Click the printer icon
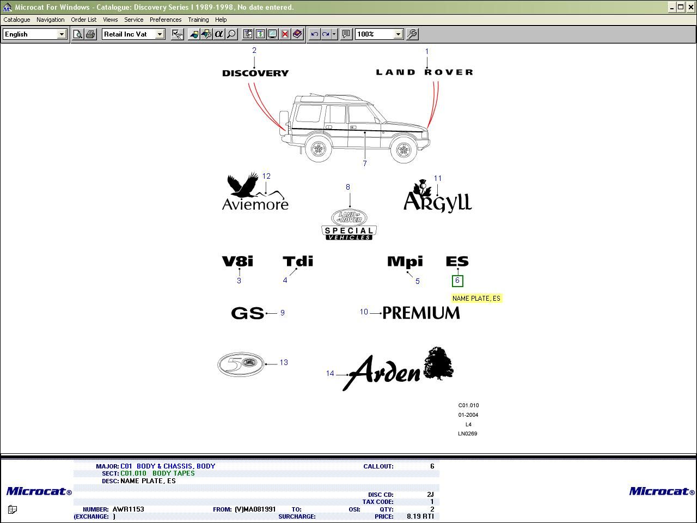The image size is (697, 523). 90,34
